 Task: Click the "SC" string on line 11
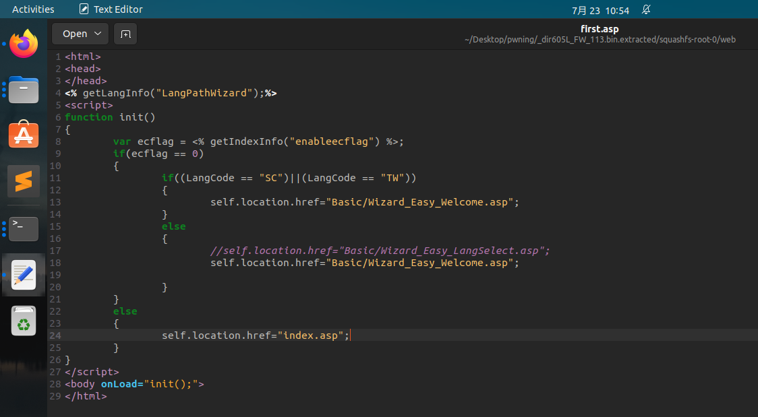[x=270, y=178]
